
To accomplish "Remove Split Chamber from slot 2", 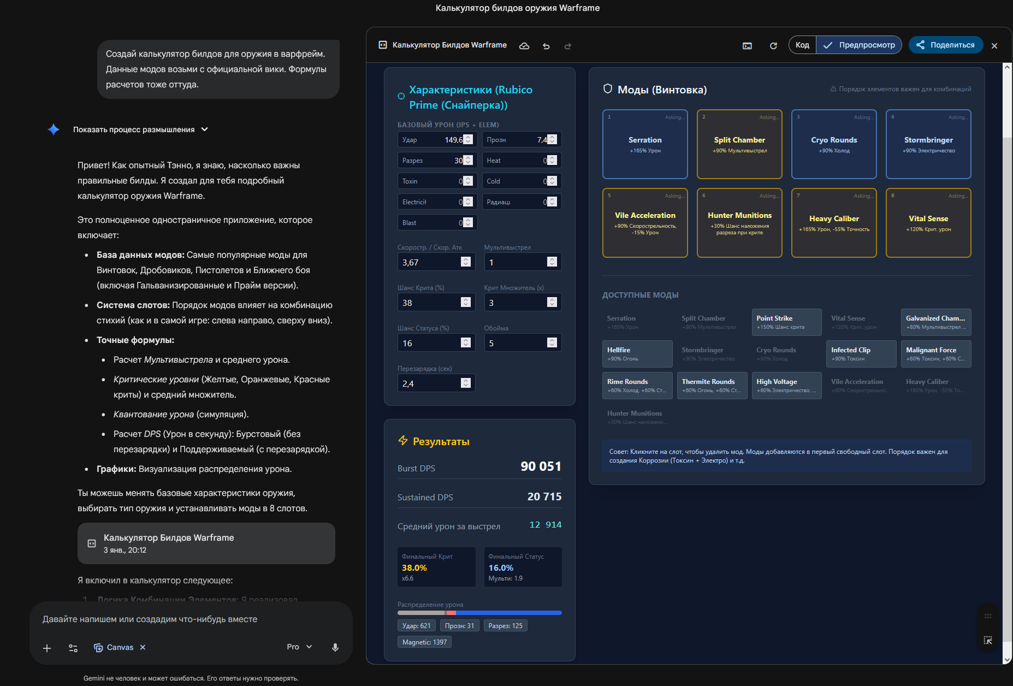I will pos(739,144).
